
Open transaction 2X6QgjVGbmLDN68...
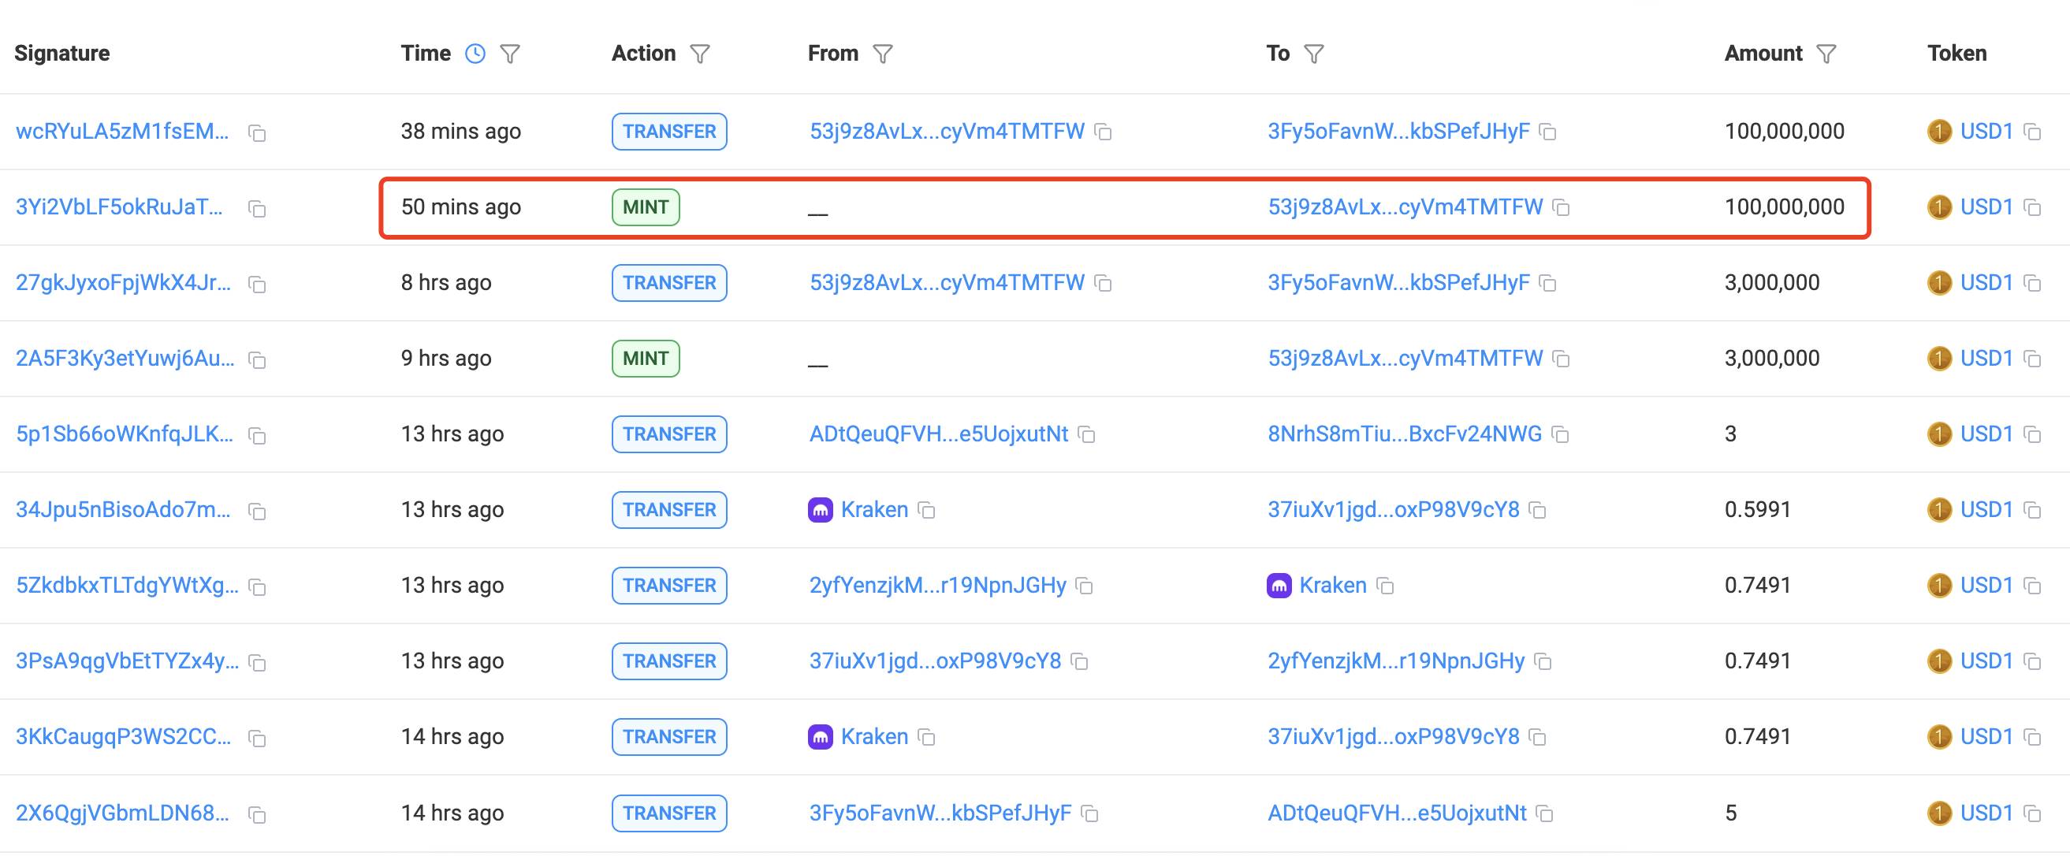[x=122, y=813]
